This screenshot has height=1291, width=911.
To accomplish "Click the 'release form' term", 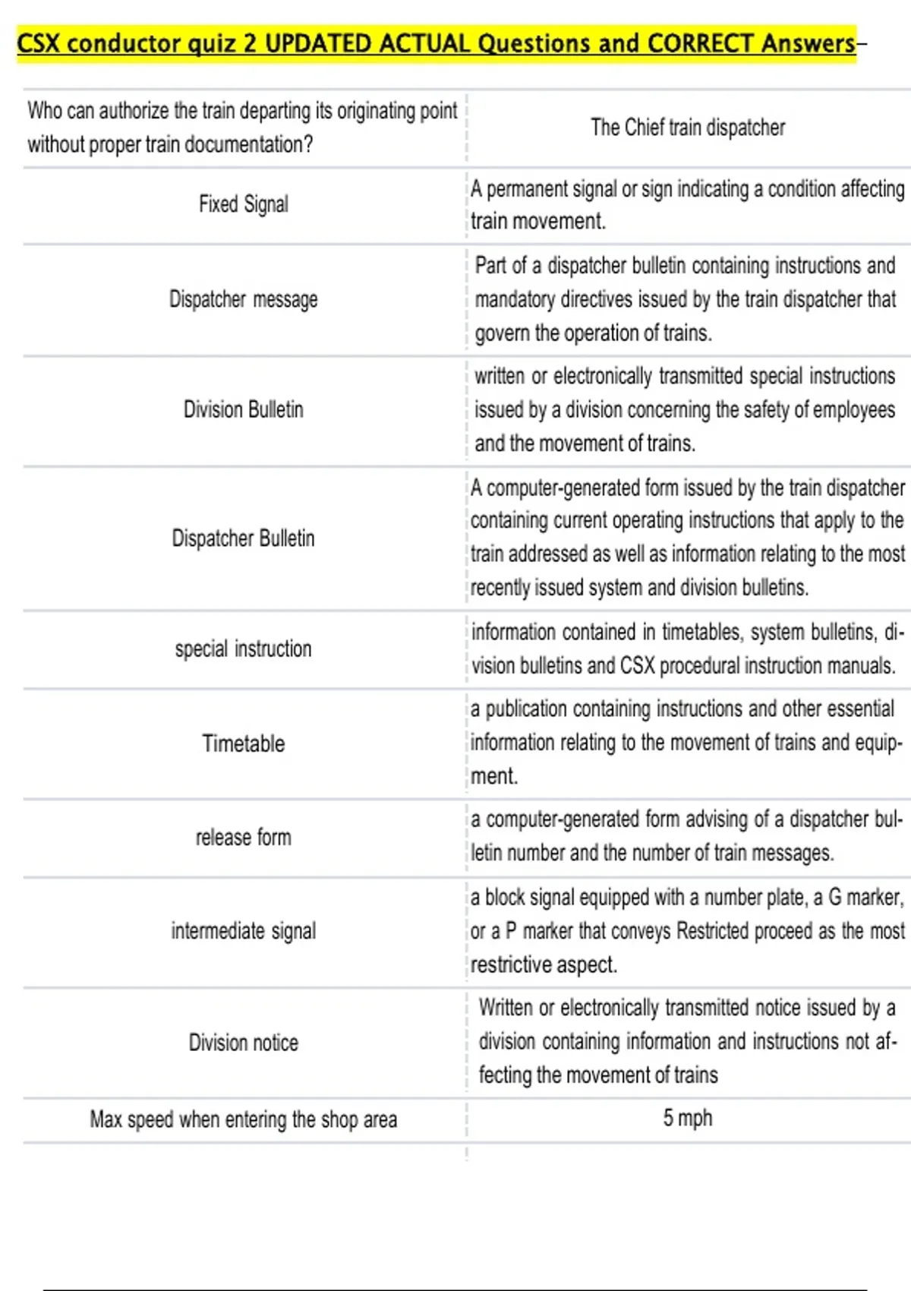I will tap(244, 838).
